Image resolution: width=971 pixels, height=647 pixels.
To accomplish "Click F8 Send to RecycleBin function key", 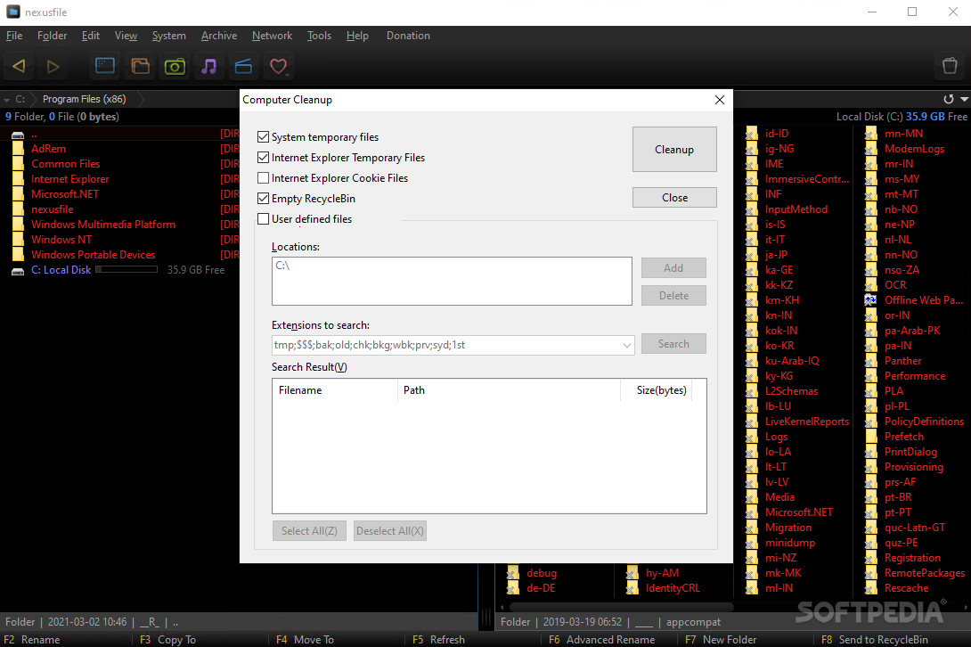I will tap(875, 640).
